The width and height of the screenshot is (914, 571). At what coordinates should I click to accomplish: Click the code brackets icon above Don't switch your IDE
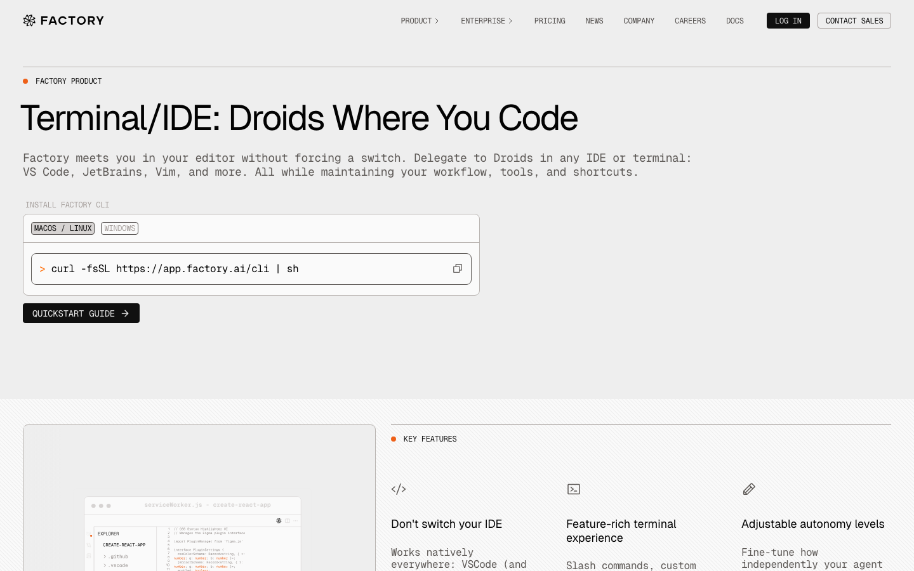pyautogui.click(x=399, y=489)
